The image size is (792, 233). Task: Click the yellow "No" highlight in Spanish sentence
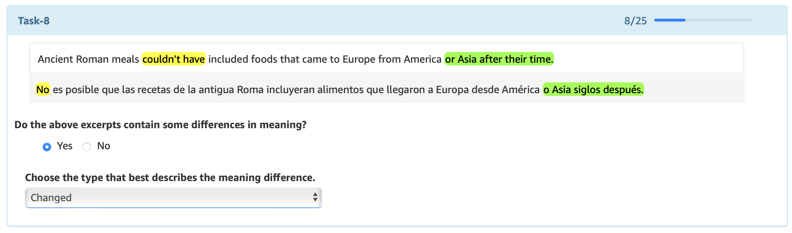point(43,89)
